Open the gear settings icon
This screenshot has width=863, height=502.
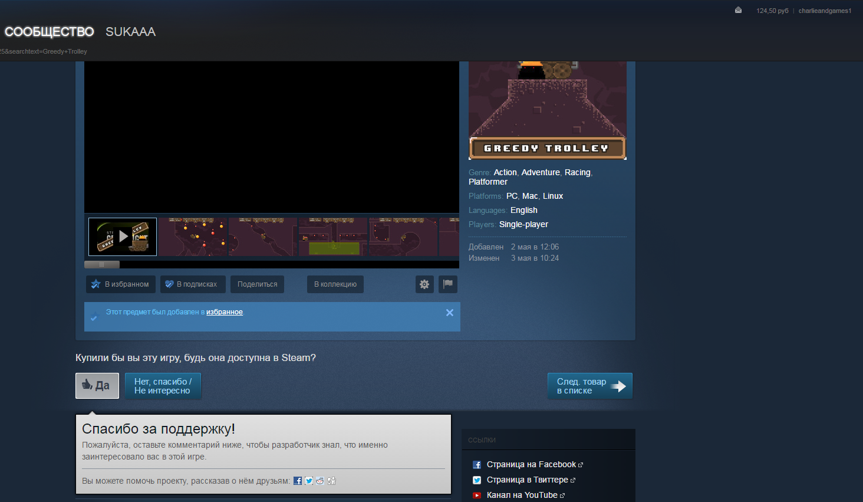coord(424,284)
